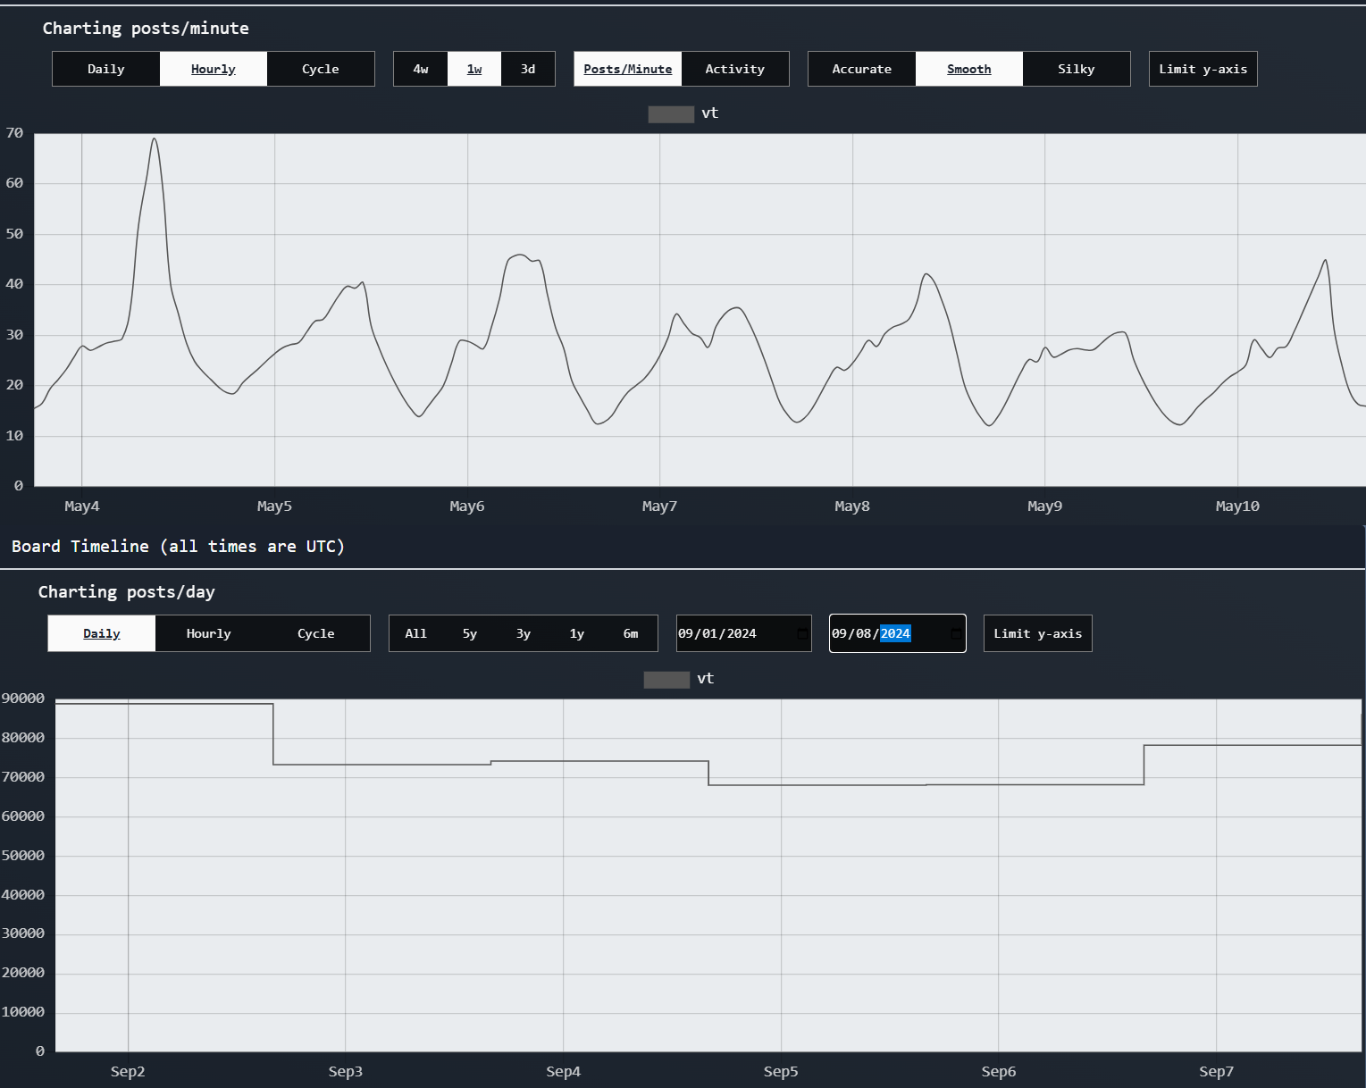The image size is (1366, 1088).
Task: Choose the 5y time range
Action: point(470,633)
